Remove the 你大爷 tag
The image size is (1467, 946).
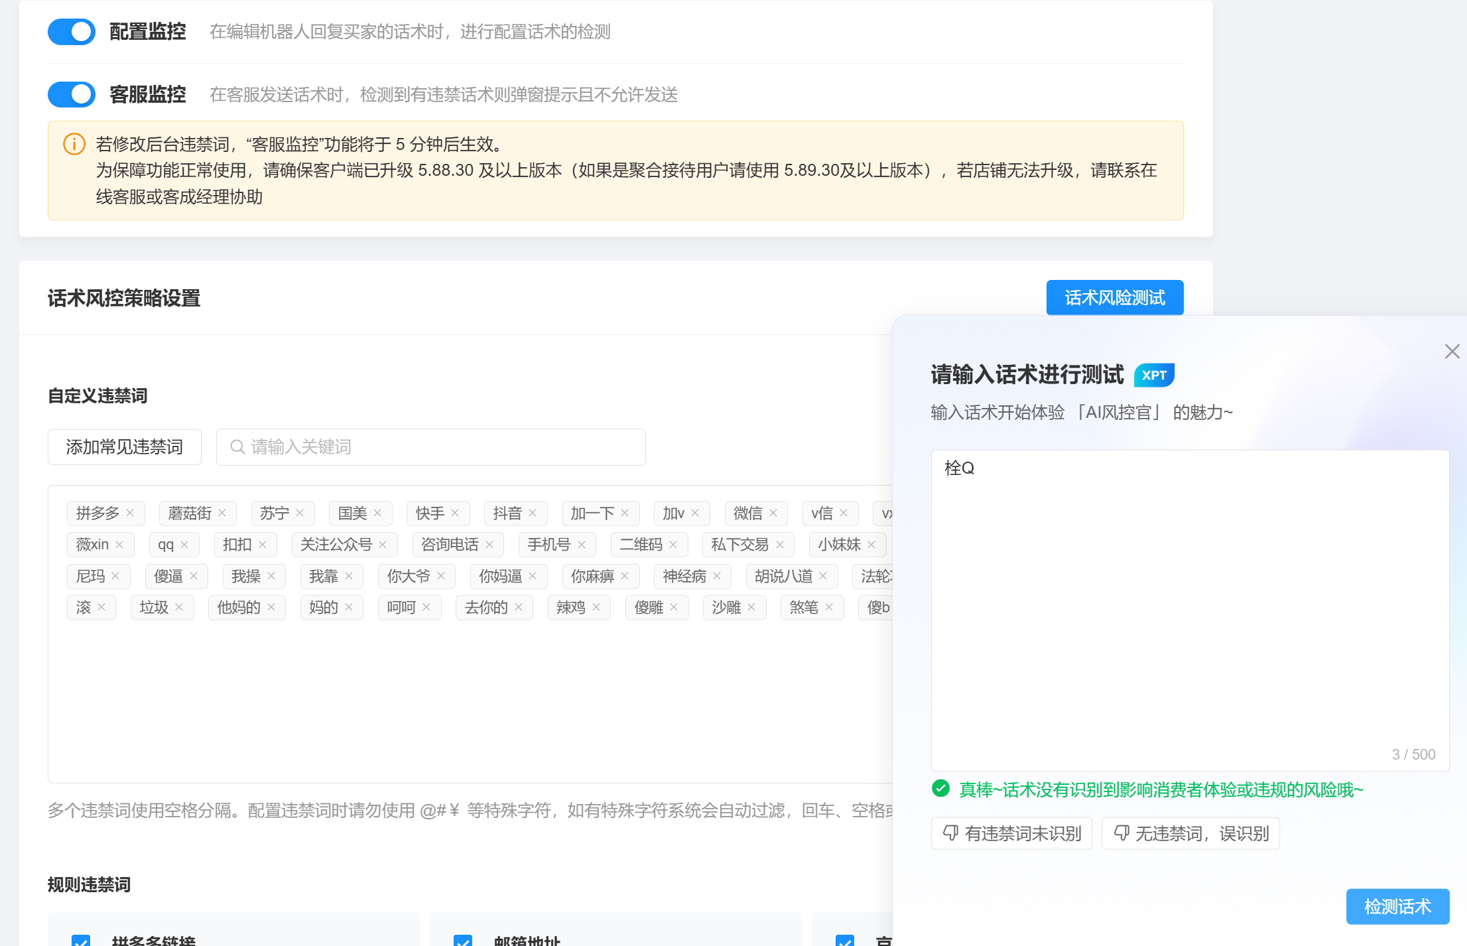(x=441, y=576)
